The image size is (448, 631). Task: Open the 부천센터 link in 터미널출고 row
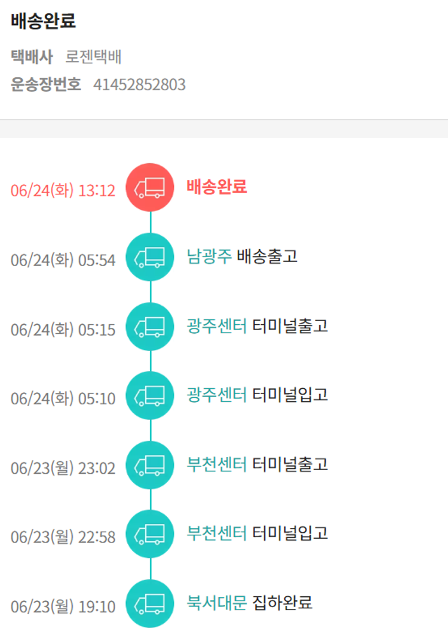[x=216, y=464]
